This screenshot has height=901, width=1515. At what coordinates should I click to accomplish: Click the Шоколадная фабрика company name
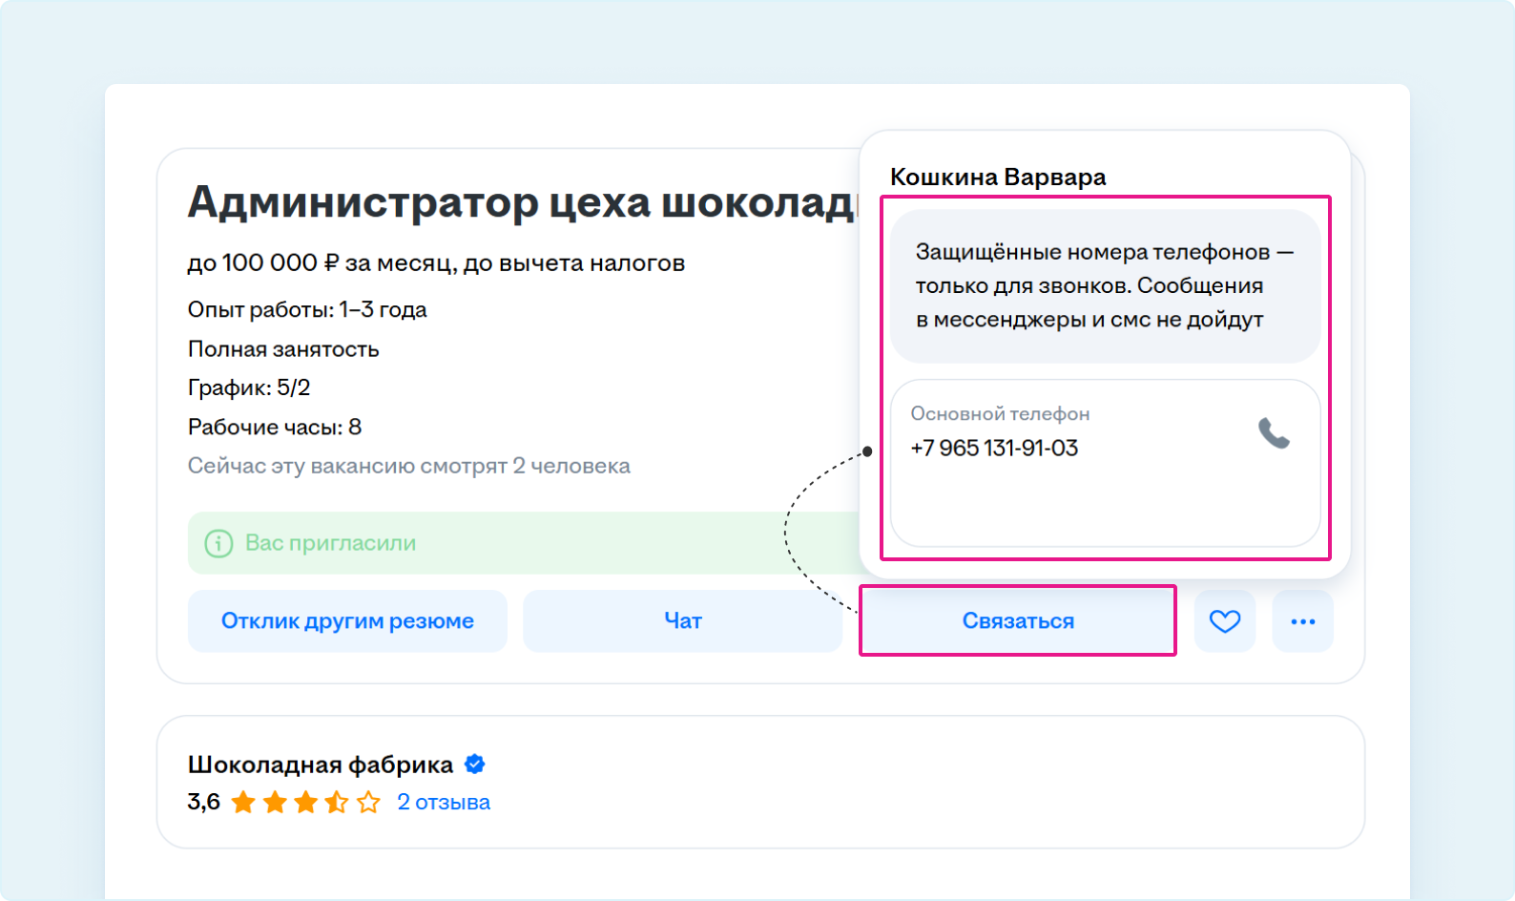click(320, 765)
